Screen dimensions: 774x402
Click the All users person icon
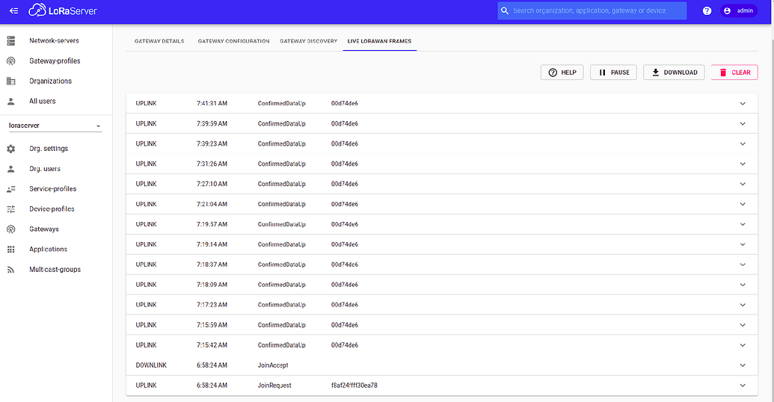[x=11, y=101]
